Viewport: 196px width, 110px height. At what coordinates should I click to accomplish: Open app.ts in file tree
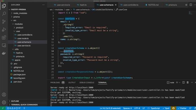click(28, 60)
